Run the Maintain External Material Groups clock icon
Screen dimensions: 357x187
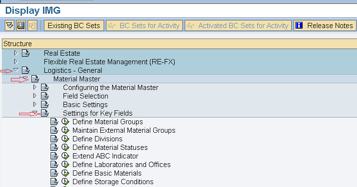tap(65, 130)
